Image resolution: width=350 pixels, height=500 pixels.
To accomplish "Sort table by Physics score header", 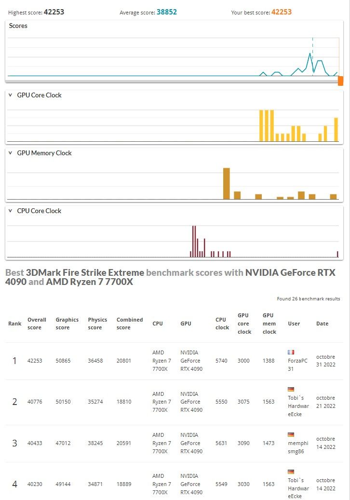I will coord(97,324).
